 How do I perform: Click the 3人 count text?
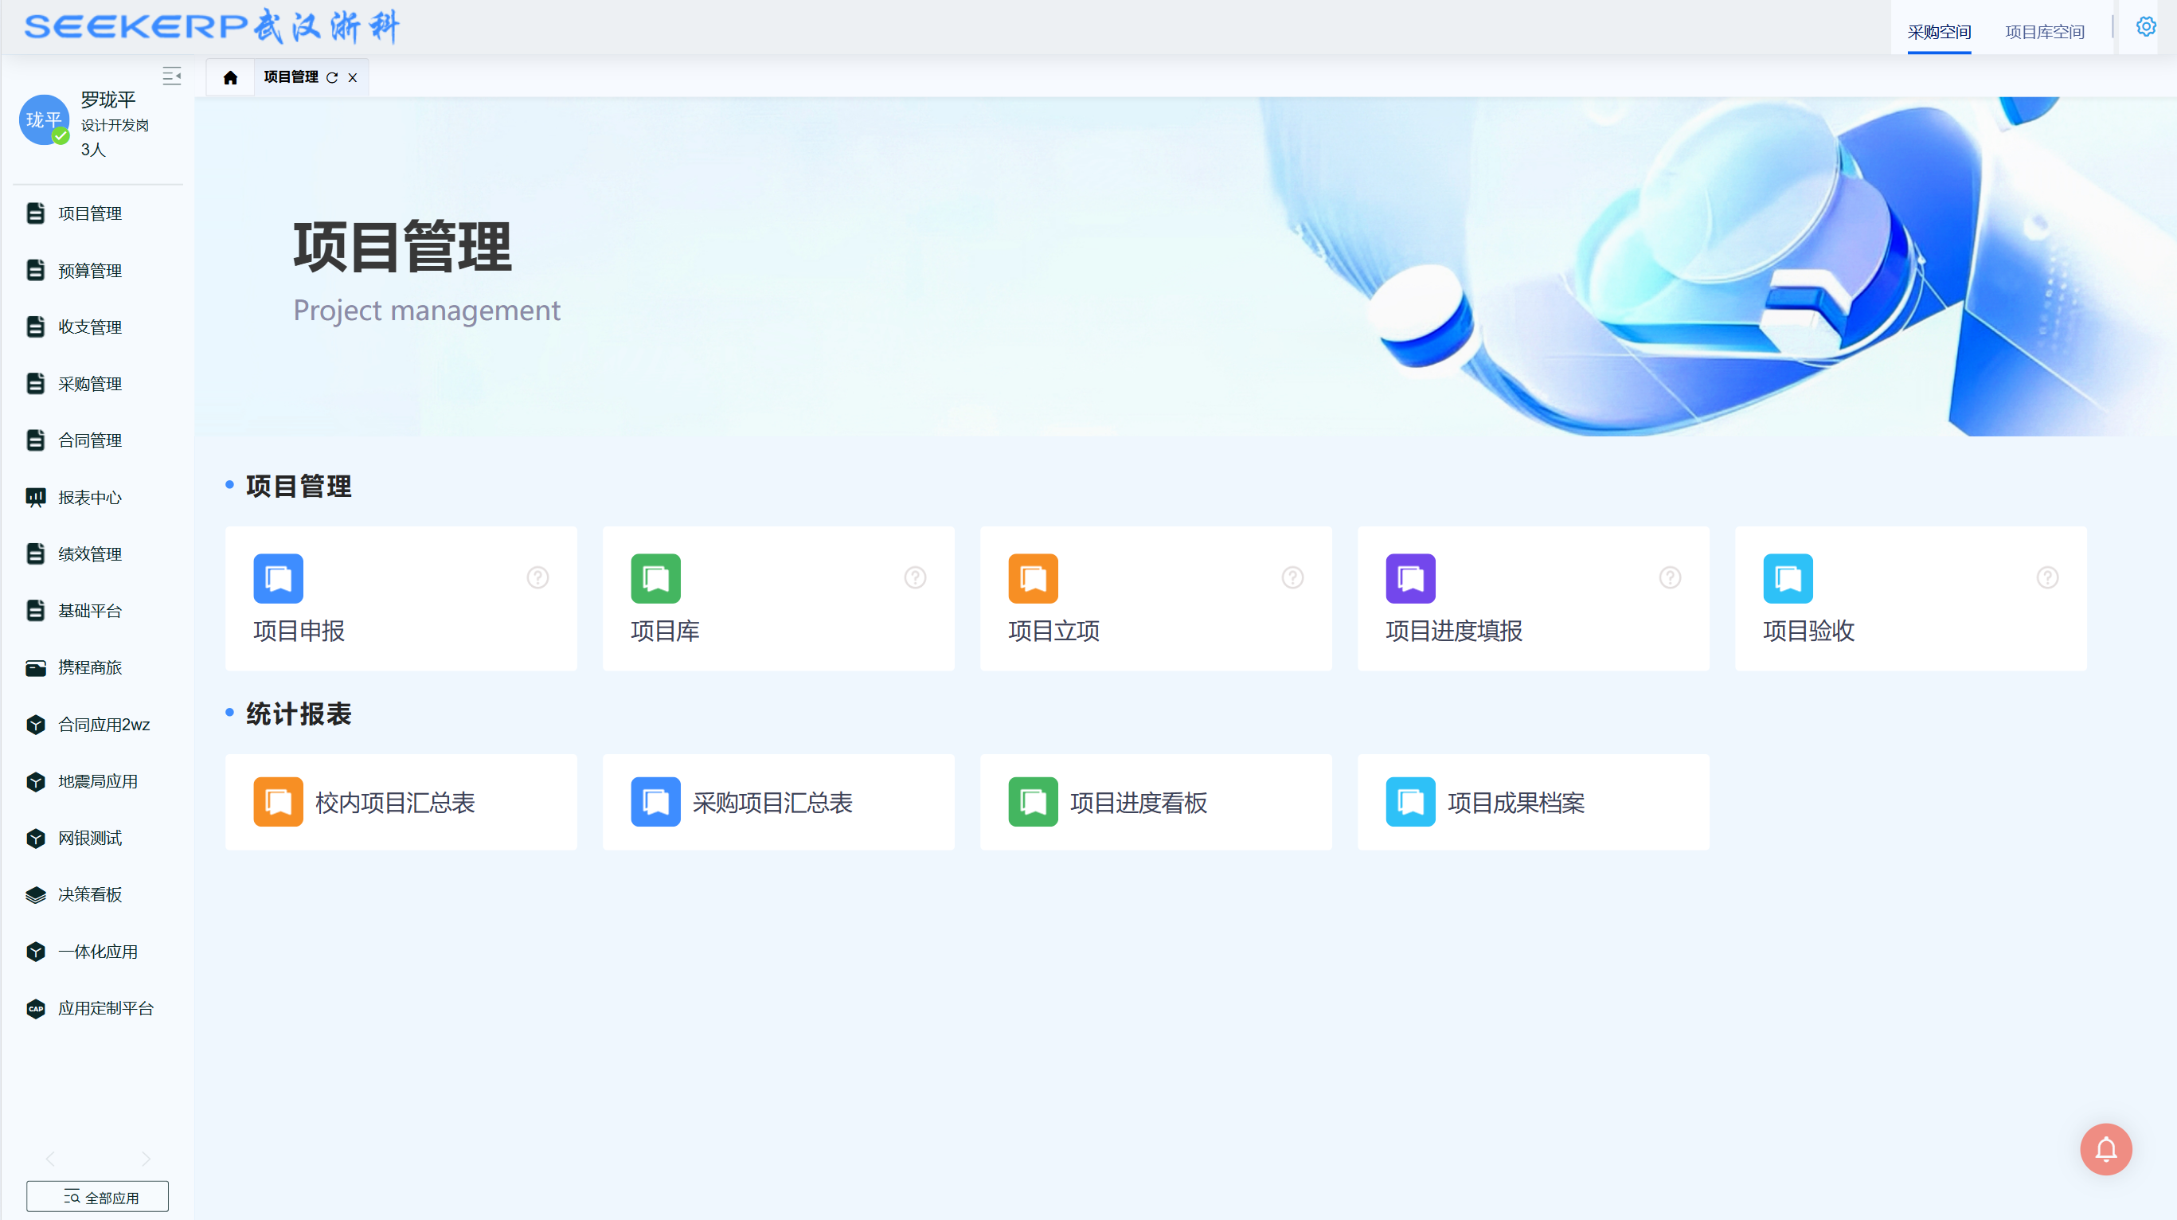93,150
